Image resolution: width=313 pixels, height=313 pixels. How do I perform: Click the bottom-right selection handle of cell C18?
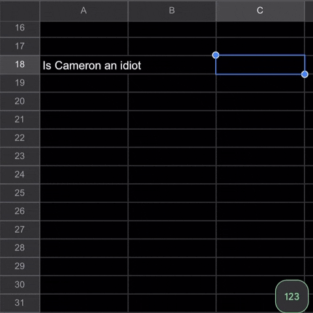pyautogui.click(x=305, y=74)
